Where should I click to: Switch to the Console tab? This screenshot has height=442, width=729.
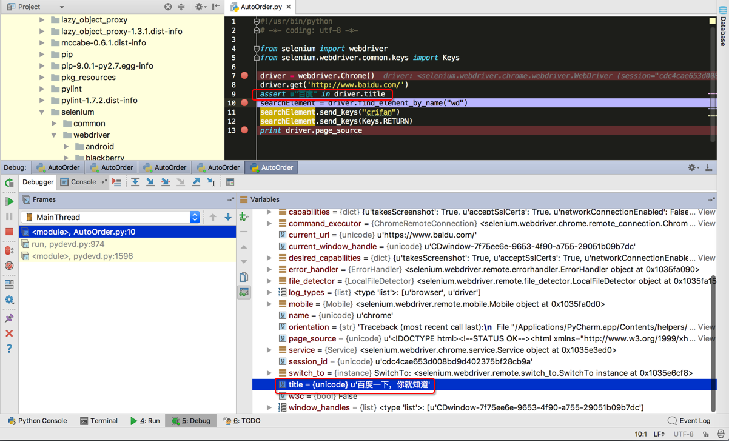[x=78, y=182]
